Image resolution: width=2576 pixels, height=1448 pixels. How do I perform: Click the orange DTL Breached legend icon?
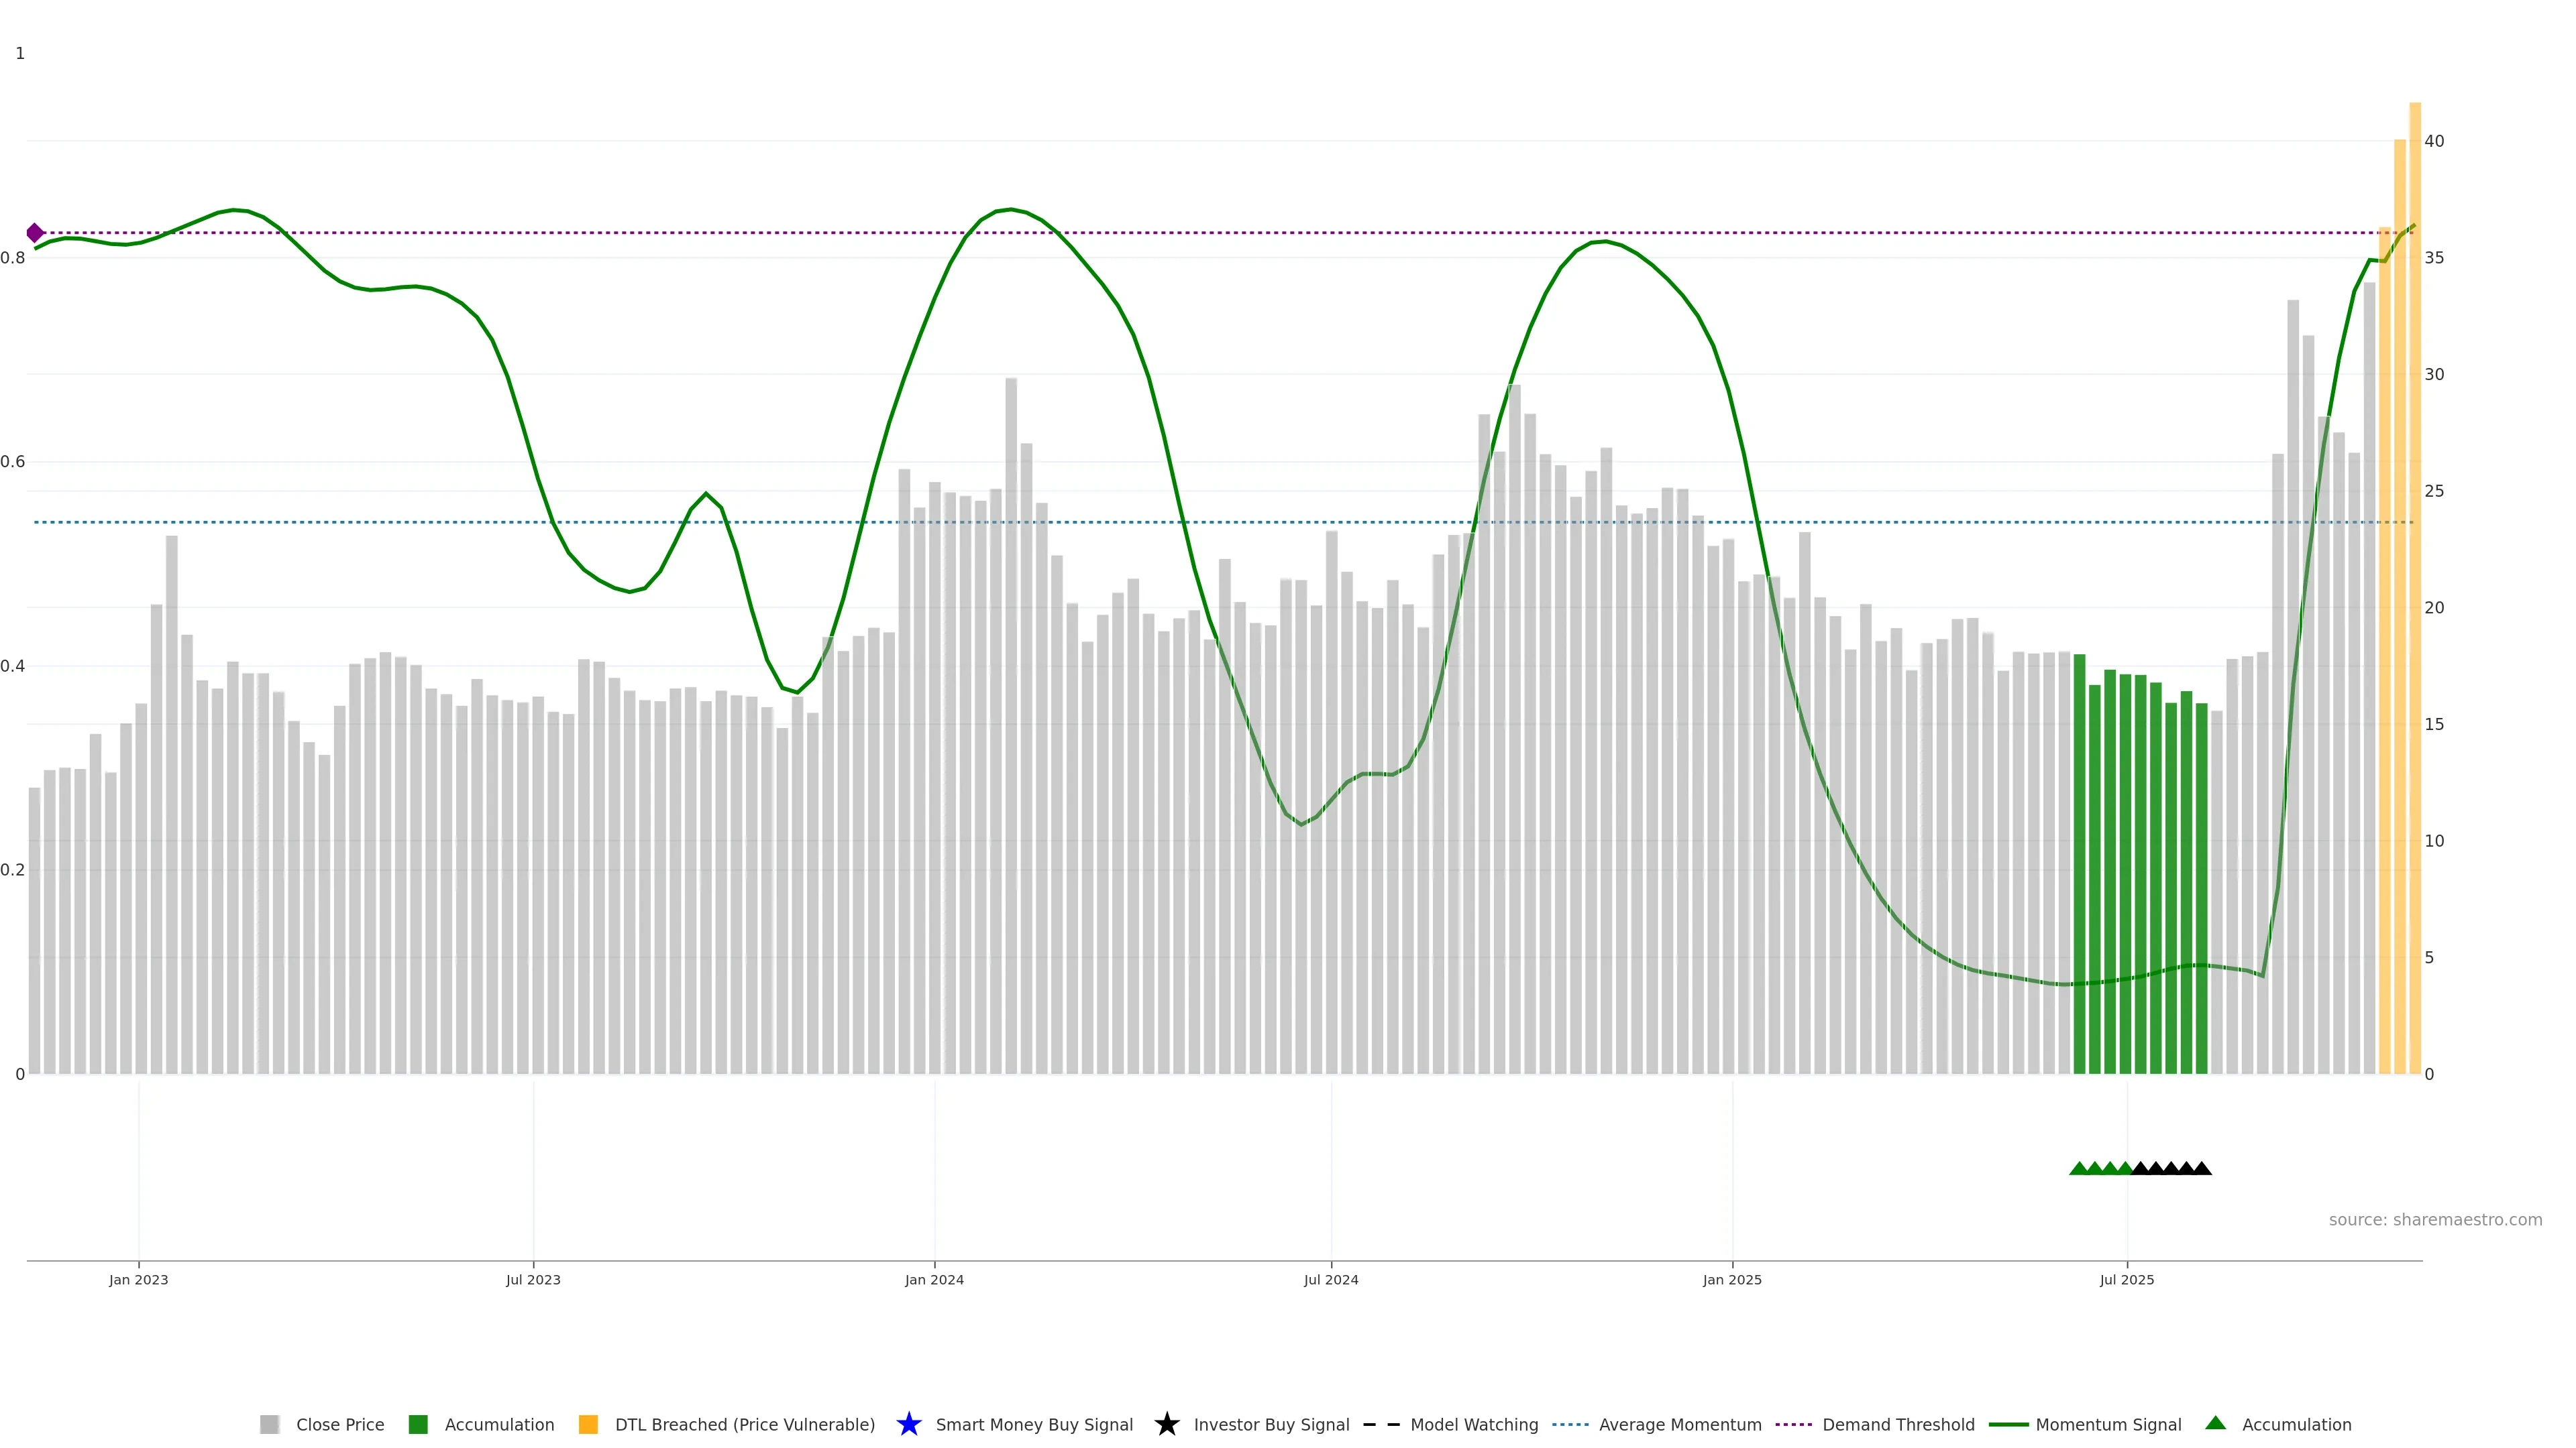click(588, 1424)
